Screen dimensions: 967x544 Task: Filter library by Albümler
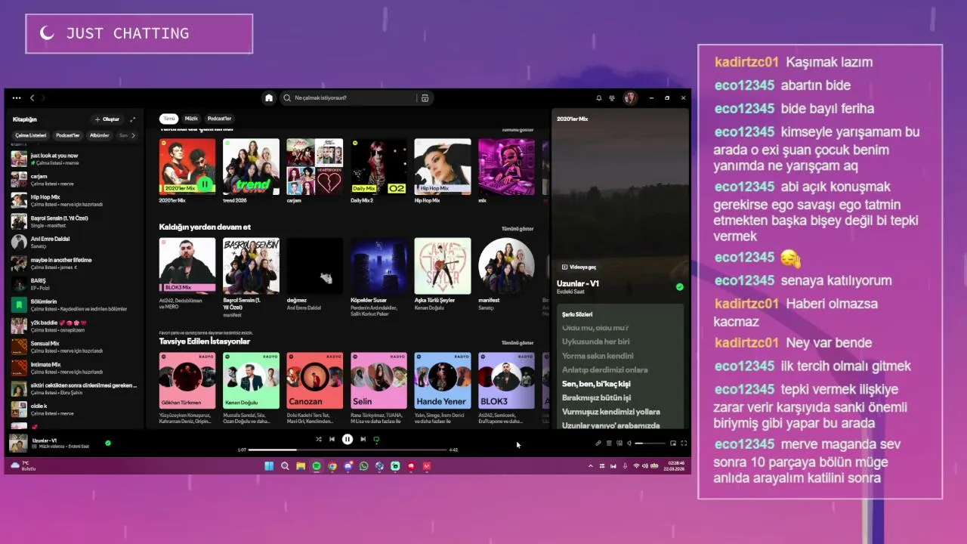coord(100,135)
